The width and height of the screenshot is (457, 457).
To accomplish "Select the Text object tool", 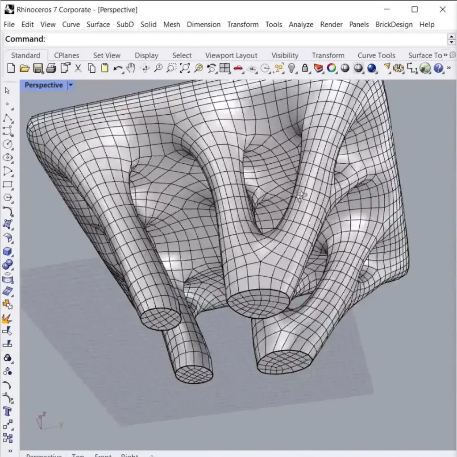I will [x=8, y=411].
